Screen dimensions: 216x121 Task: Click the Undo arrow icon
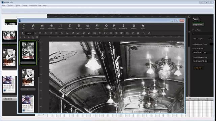(143, 33)
